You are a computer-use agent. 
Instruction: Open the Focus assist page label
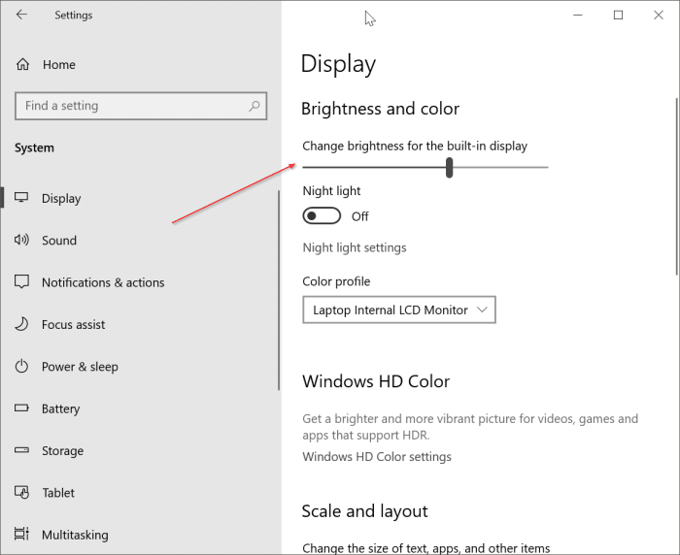click(73, 324)
